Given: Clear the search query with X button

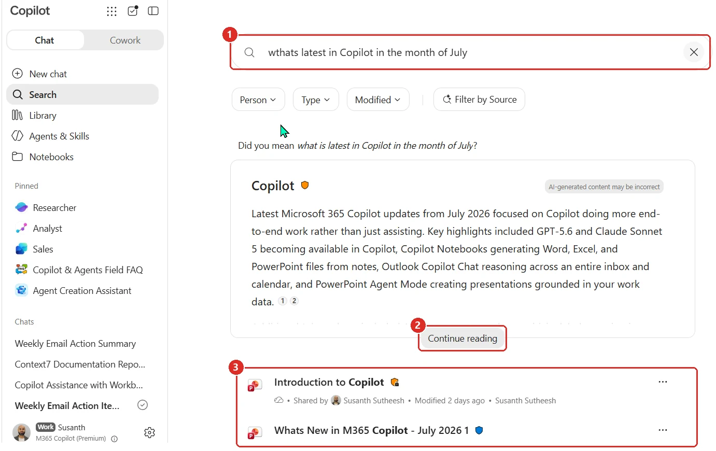Looking at the screenshot, I should click(694, 52).
